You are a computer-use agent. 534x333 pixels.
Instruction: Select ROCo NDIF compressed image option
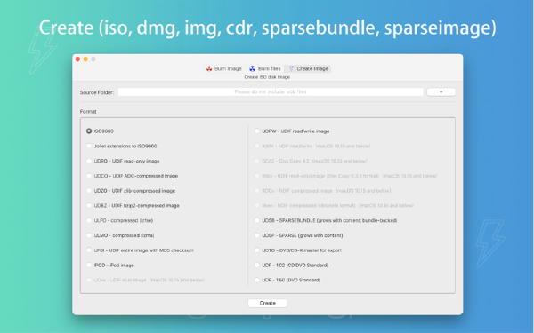coord(322,191)
